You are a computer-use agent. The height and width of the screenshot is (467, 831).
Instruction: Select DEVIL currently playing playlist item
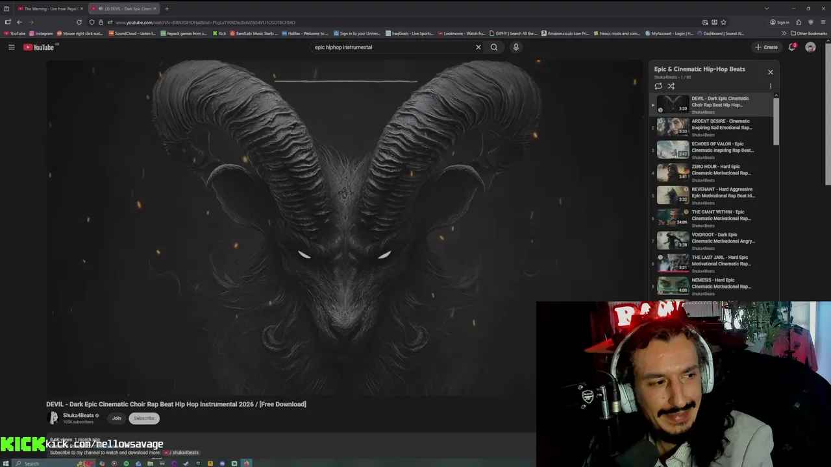pos(712,104)
